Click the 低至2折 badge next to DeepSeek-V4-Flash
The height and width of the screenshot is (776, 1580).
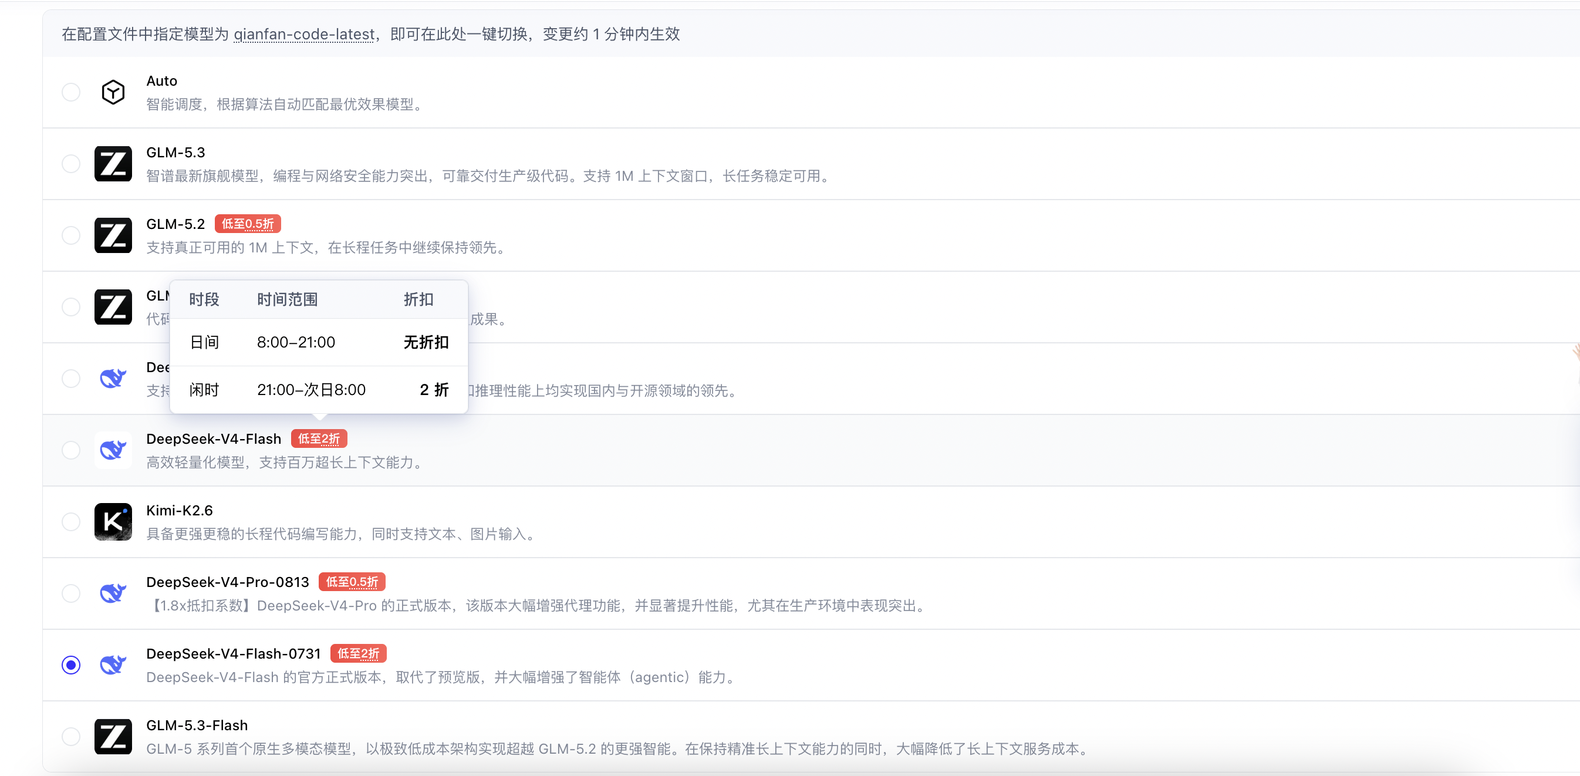[x=319, y=438]
